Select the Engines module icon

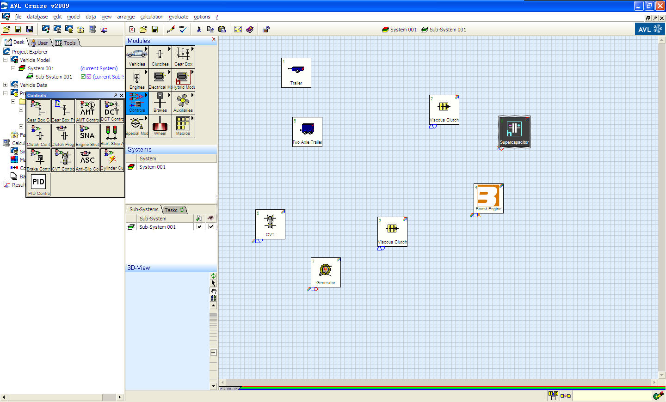(137, 80)
